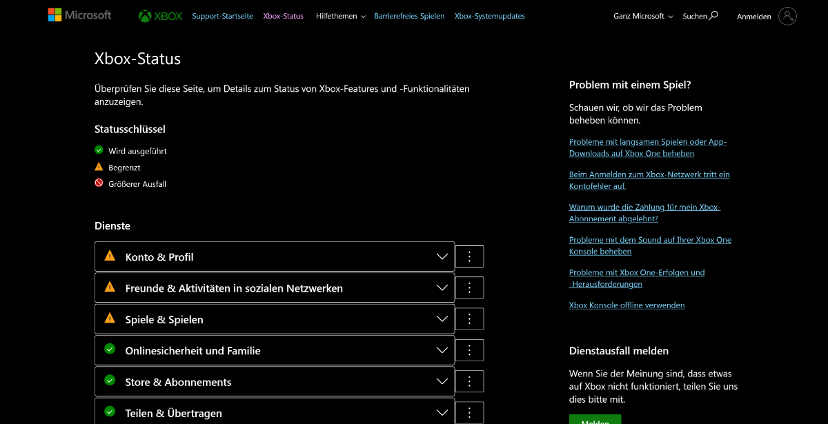Expand the Onlinesicherheit und Familie row

click(275, 350)
